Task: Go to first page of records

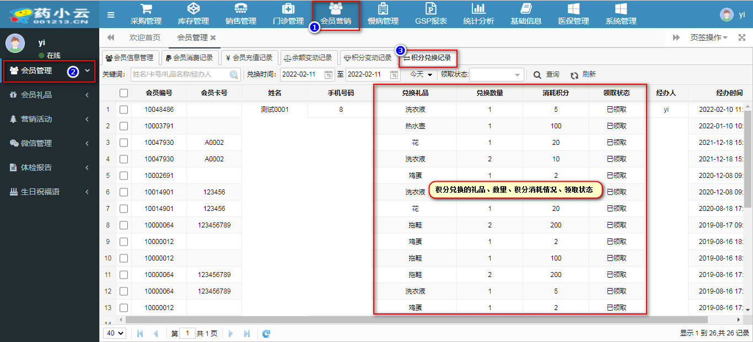Action: point(140,333)
